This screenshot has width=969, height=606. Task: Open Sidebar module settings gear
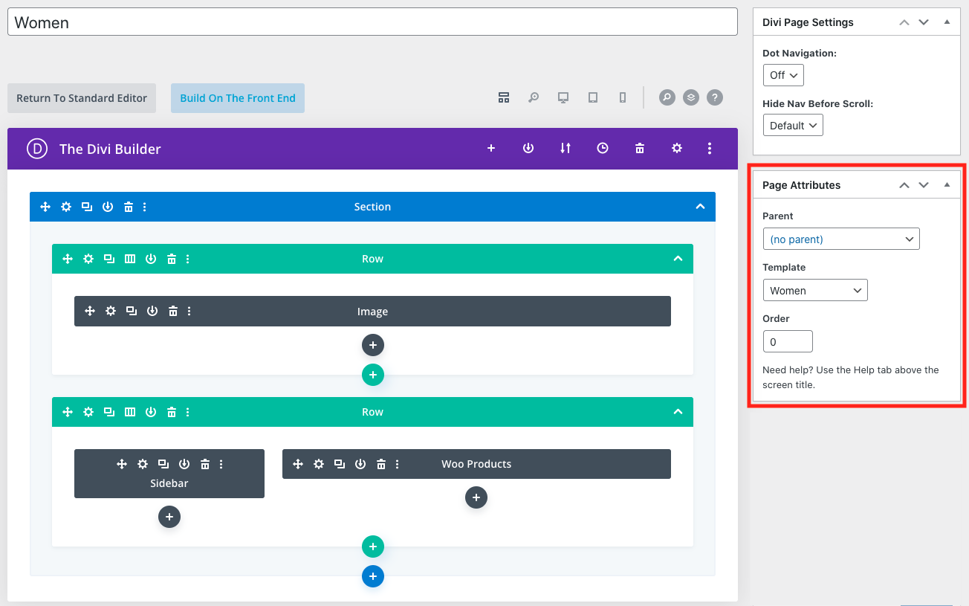[143, 464]
